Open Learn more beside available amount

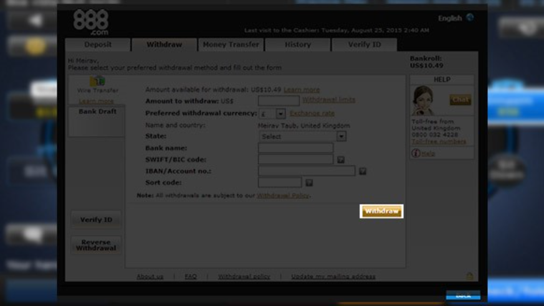click(302, 90)
